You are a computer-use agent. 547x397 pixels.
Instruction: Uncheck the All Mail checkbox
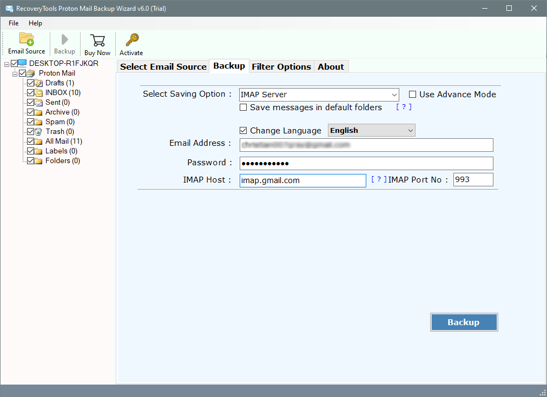tap(31, 142)
